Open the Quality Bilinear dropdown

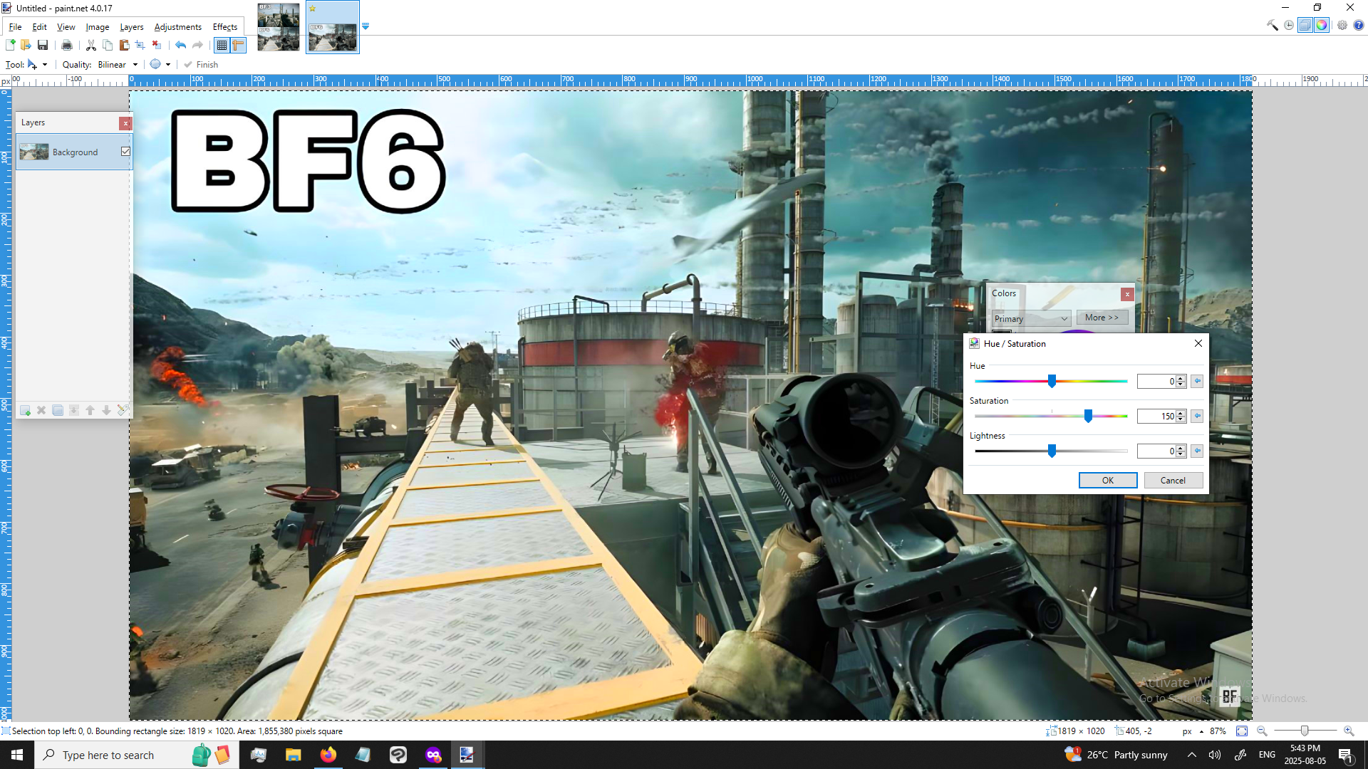(x=118, y=65)
